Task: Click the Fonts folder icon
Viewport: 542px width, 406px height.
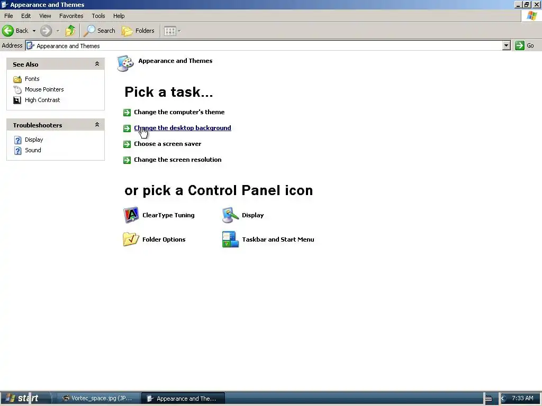Action: click(x=17, y=79)
